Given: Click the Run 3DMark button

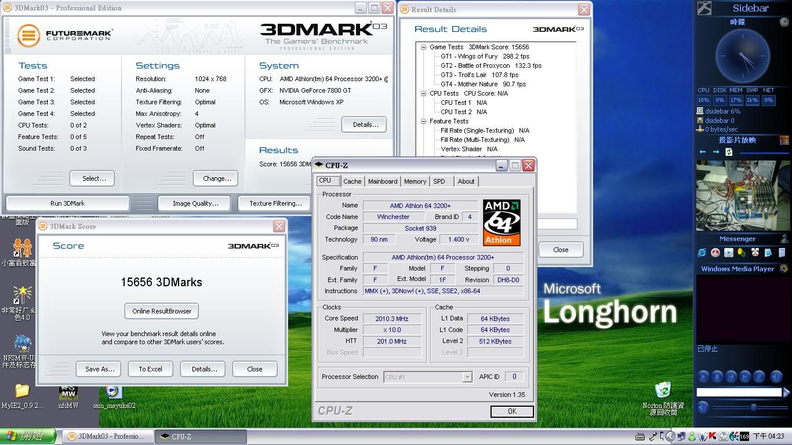Looking at the screenshot, I should (x=67, y=203).
